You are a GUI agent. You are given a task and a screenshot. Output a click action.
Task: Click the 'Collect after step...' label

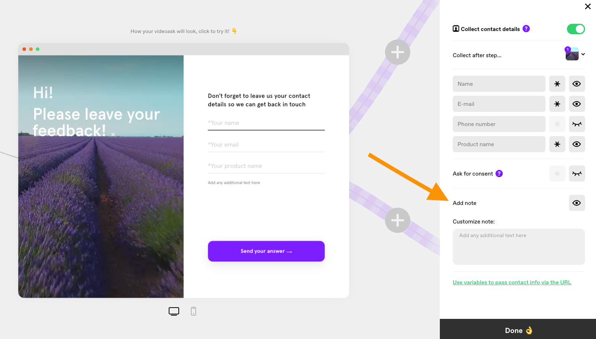point(477,55)
